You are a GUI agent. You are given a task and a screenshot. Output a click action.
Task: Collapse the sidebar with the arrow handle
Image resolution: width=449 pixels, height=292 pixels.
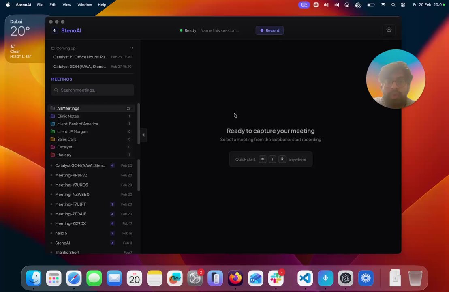(143, 135)
